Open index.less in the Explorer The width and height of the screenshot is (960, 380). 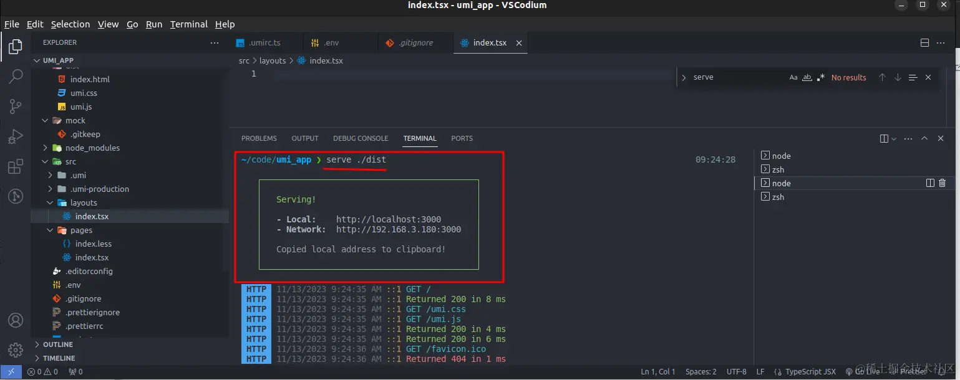pyautogui.click(x=94, y=244)
